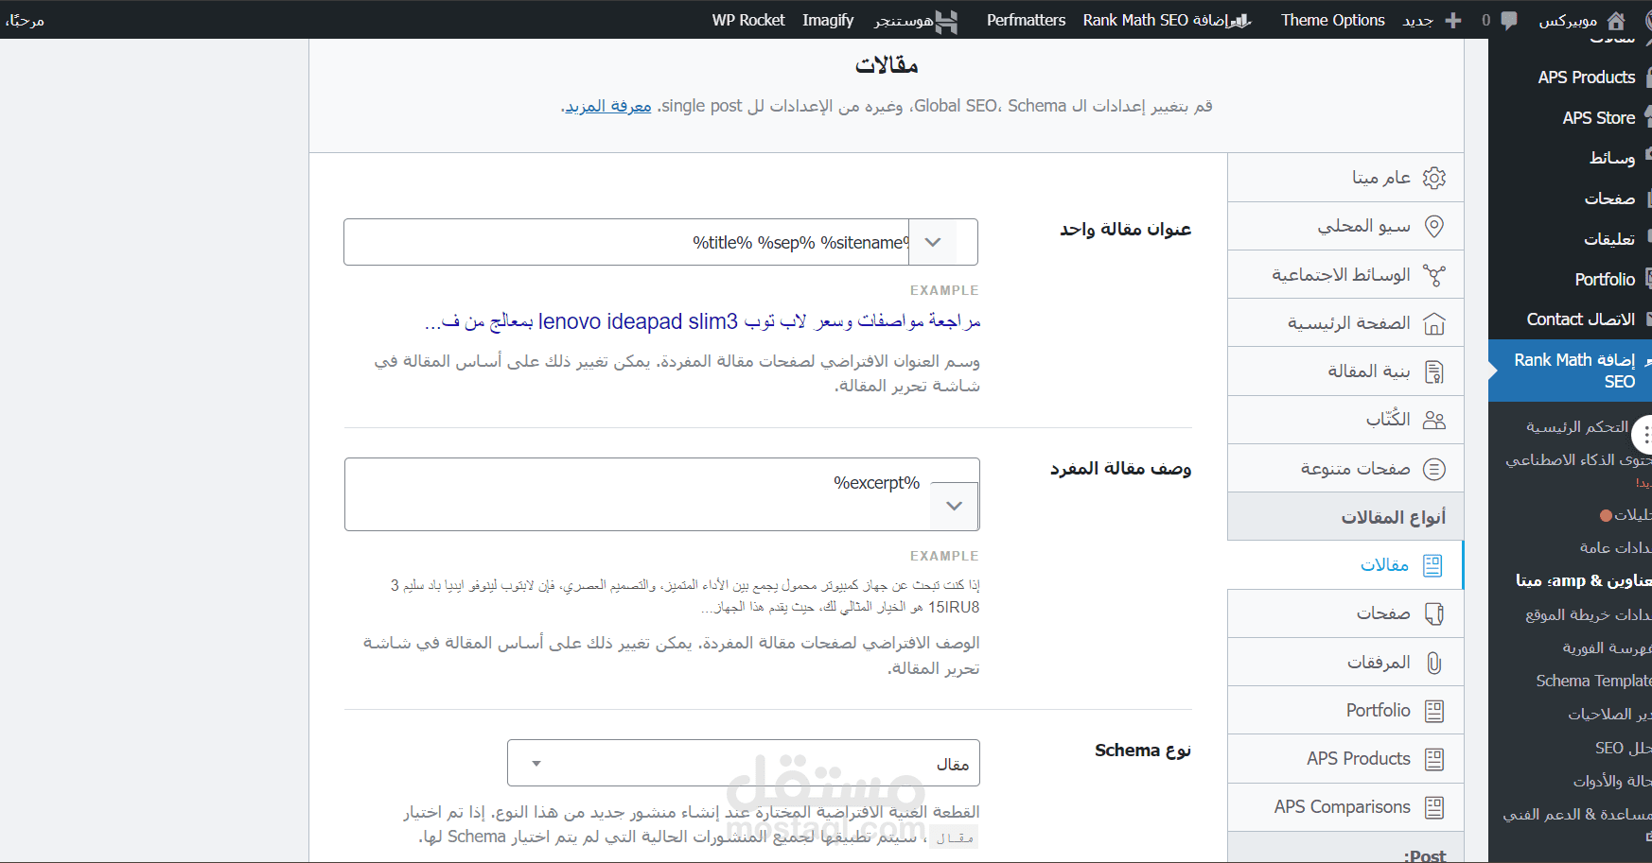Open Portfolio in the WordPress sidebar
Screen dimensions: 1652x863
click(x=1605, y=280)
